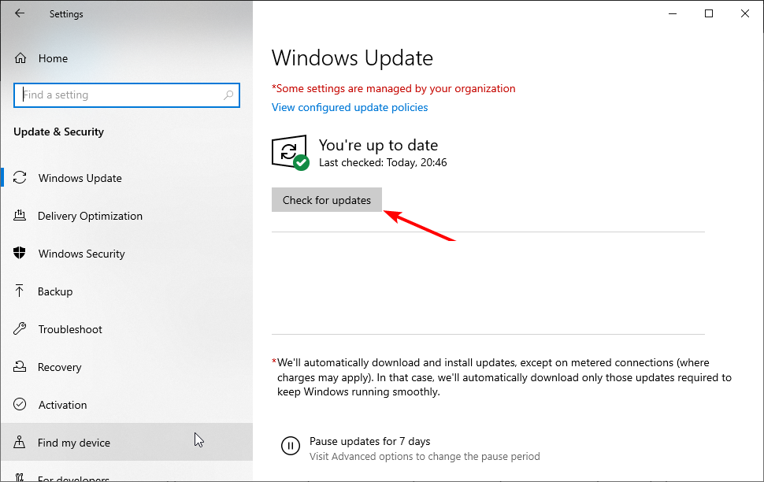Select Pause updates for 7 days
The image size is (764, 482).
(x=369, y=441)
